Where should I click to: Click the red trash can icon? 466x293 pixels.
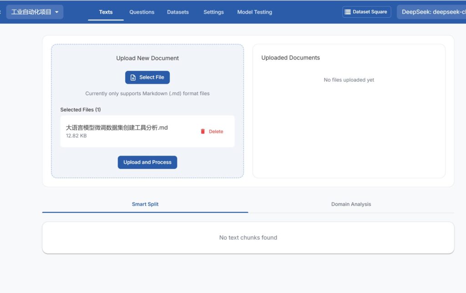(203, 131)
